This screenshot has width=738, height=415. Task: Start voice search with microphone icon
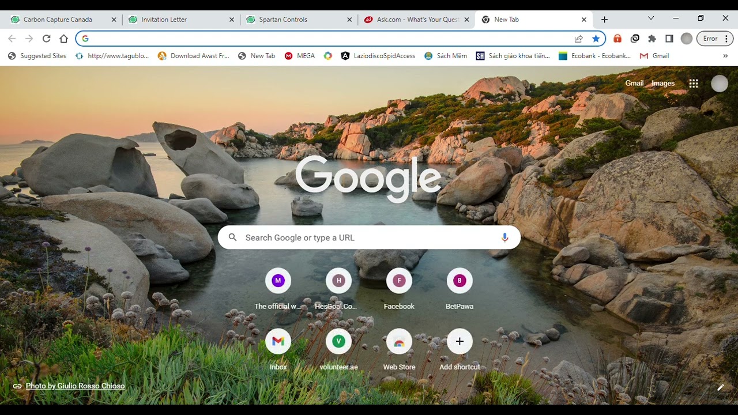pos(505,237)
